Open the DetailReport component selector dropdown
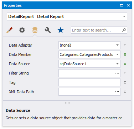The height and width of the screenshot is (129, 134). (x=124, y=16)
